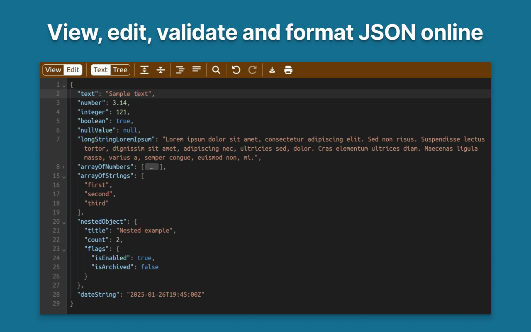The height and width of the screenshot is (332, 531).
Task: Switch to Tree view
Action: (120, 70)
